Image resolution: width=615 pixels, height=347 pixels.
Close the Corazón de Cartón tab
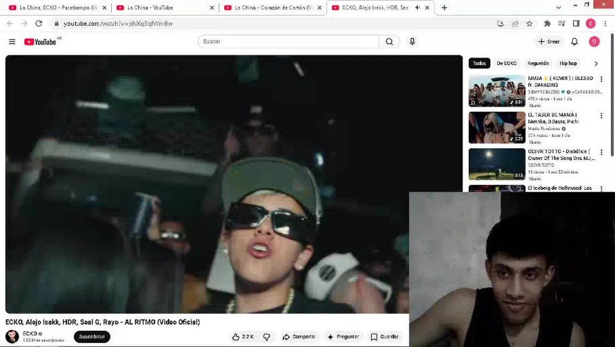point(319,8)
